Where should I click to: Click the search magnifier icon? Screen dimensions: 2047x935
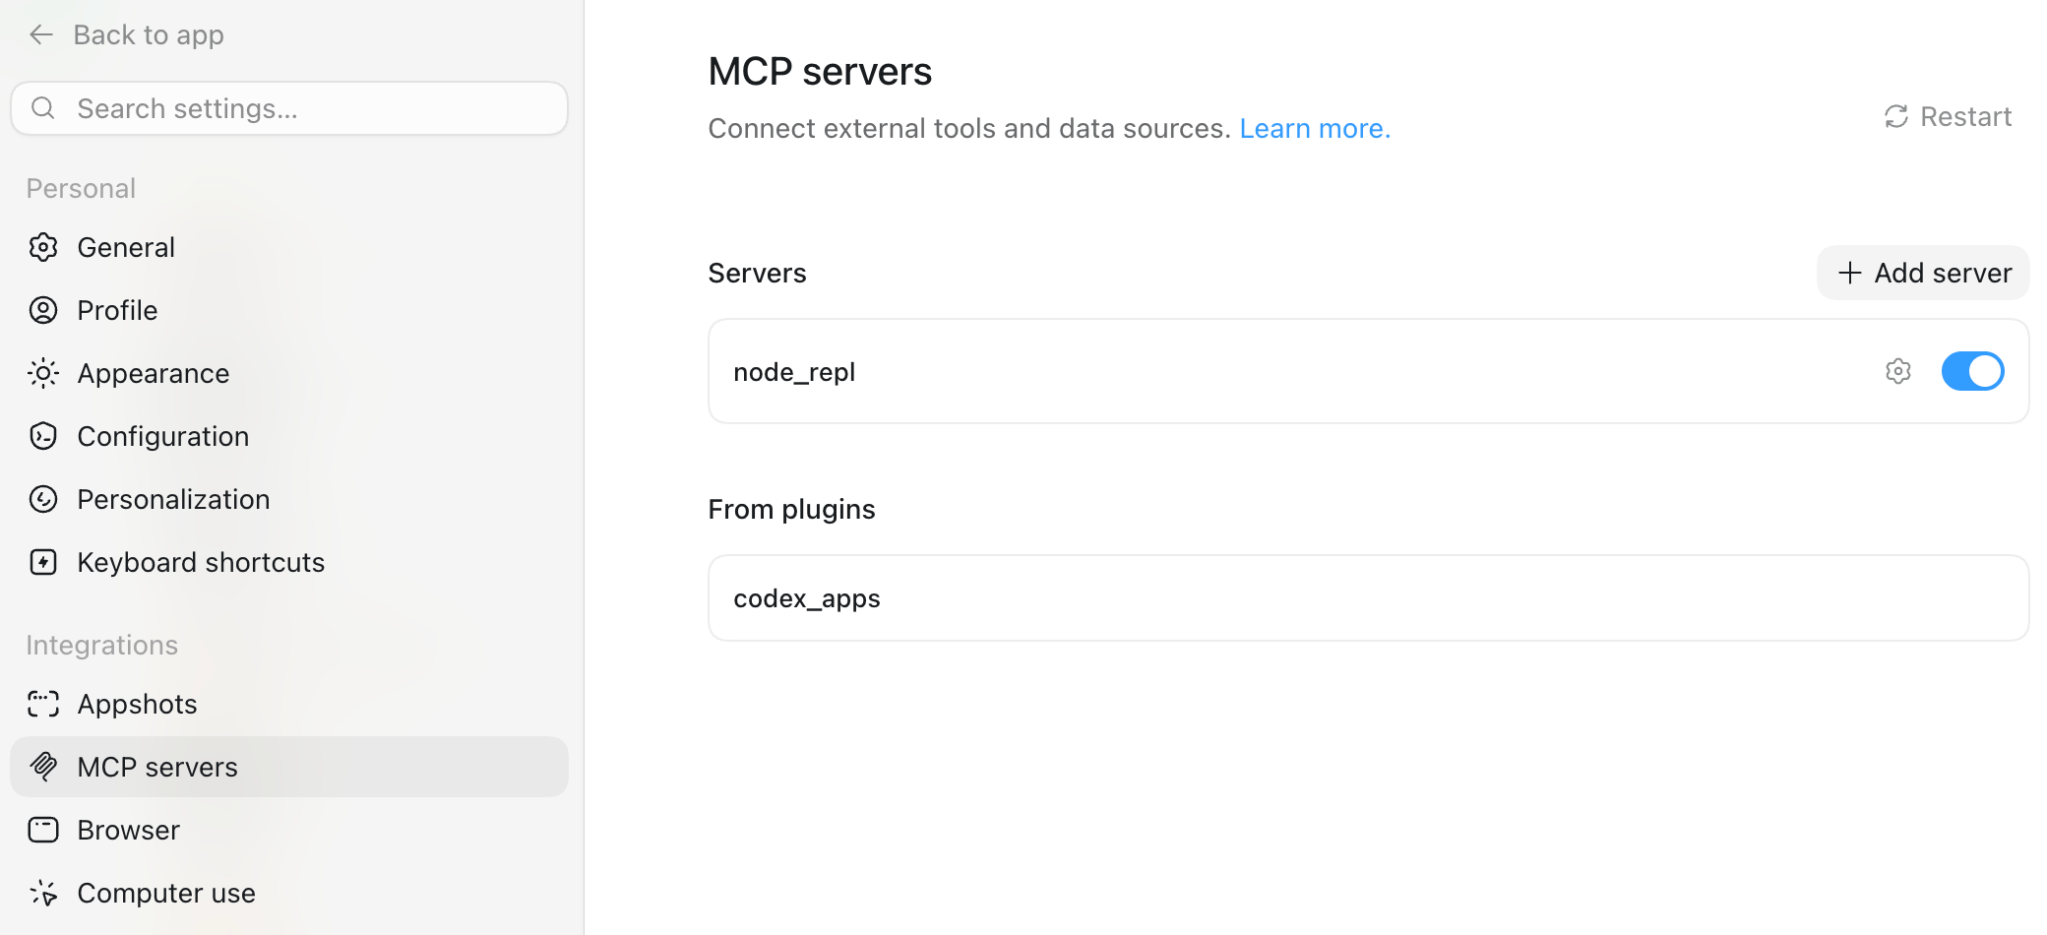pos(43,108)
